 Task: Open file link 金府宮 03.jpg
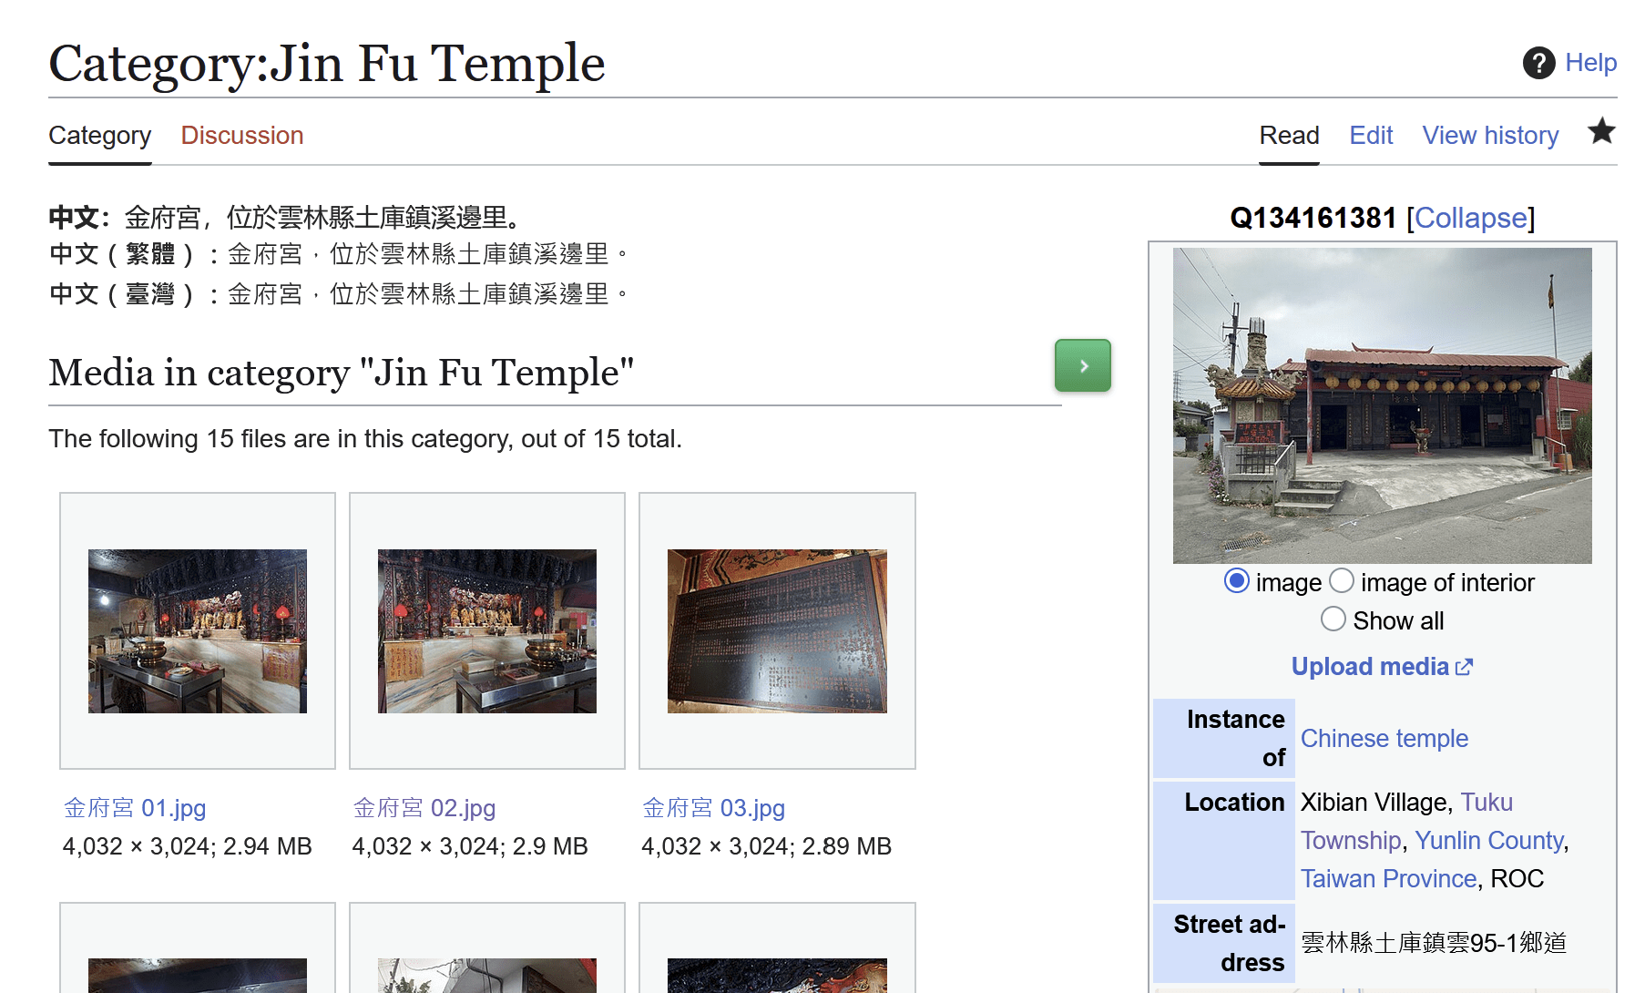point(714,808)
